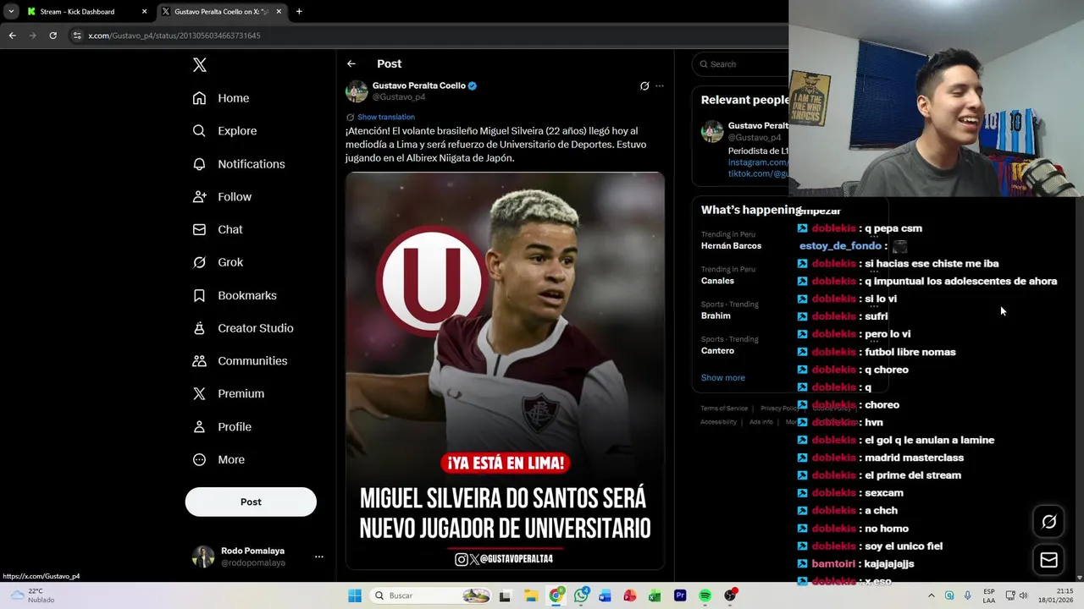
Task: Click Gustavo Peralta Coello's avatar in post
Action: click(x=357, y=91)
